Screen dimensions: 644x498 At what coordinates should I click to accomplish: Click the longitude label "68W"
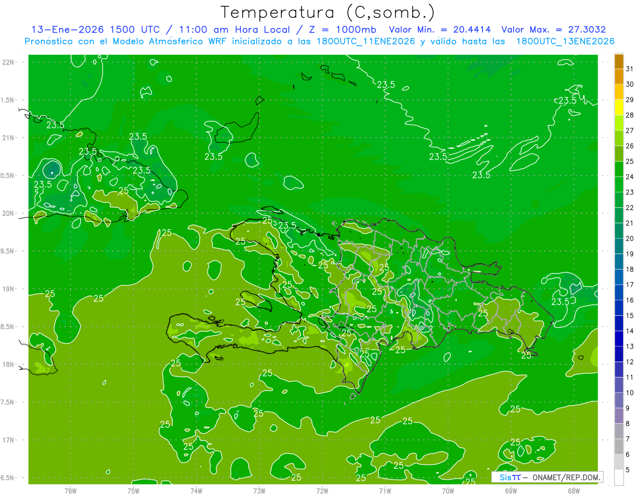click(574, 490)
